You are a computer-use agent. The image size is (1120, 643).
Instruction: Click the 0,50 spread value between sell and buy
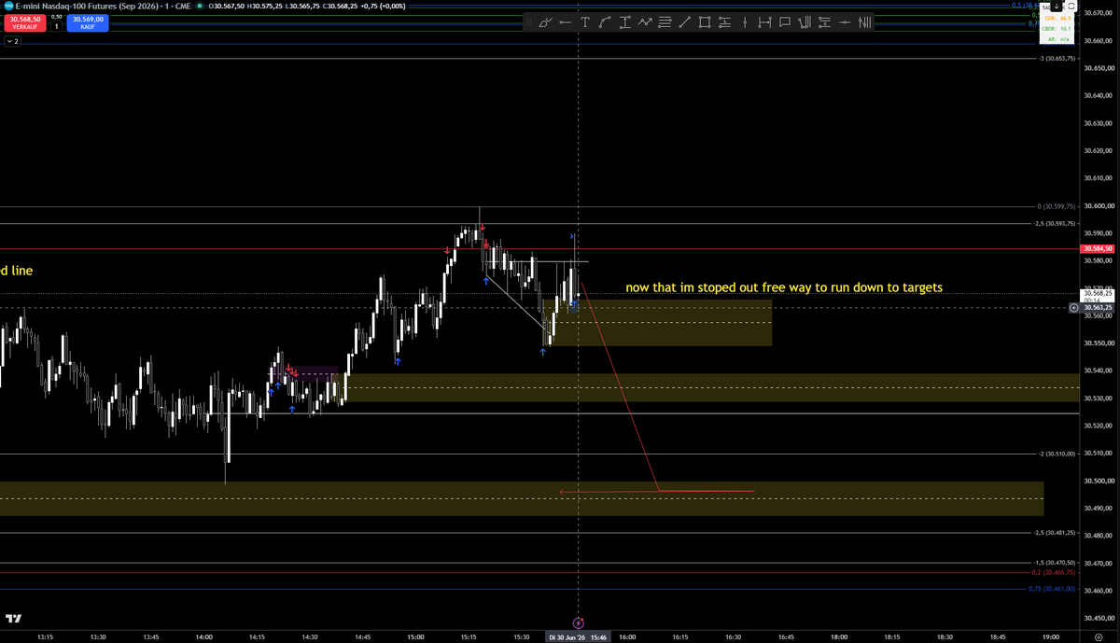tap(56, 17)
